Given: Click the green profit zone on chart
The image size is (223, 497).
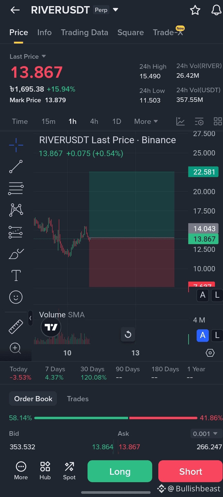Looking at the screenshot, I should point(132,204).
